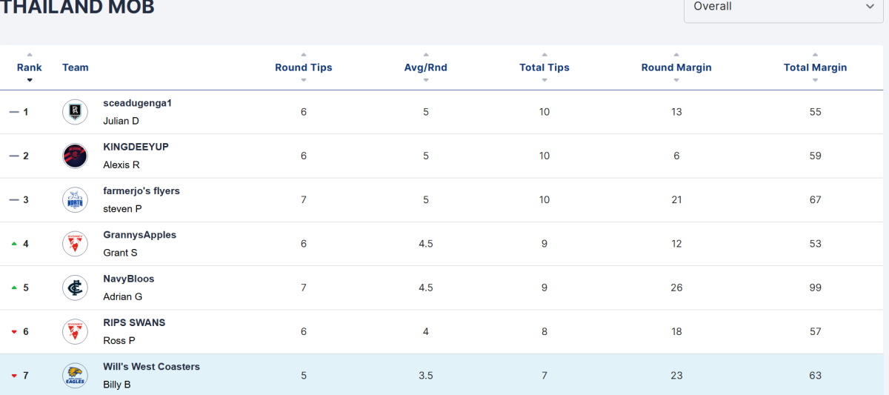Click Port Adelaide logo beside sceadugenga1
Screen dimensions: 889x395
pyautogui.click(x=75, y=112)
